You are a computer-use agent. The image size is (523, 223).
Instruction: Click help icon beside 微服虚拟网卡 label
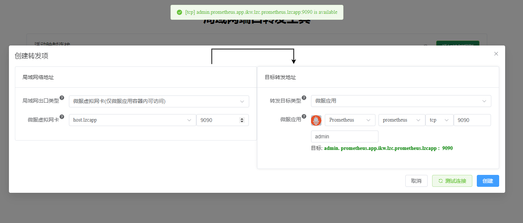[x=62, y=117]
